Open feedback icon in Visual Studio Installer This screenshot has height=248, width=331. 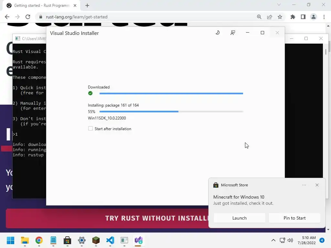[233, 33]
